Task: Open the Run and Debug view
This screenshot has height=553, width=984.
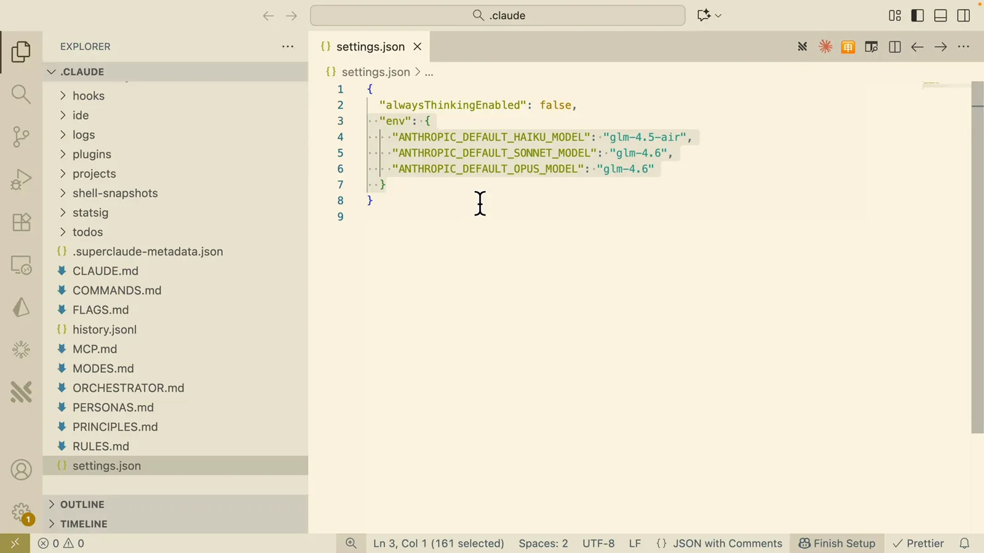Action: click(x=21, y=179)
